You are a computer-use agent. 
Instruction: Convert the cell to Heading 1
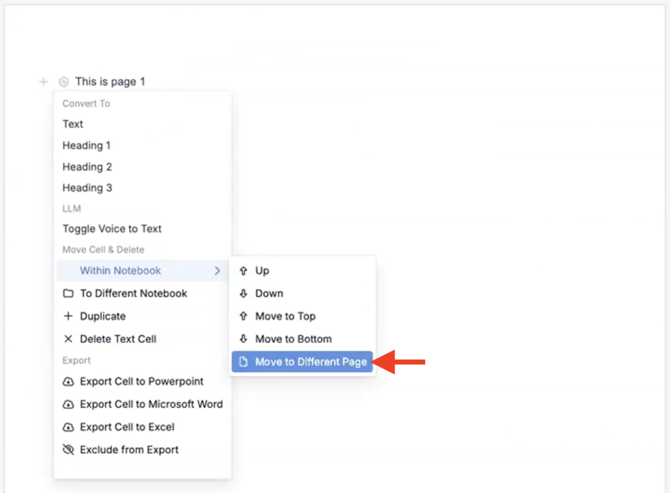86,145
